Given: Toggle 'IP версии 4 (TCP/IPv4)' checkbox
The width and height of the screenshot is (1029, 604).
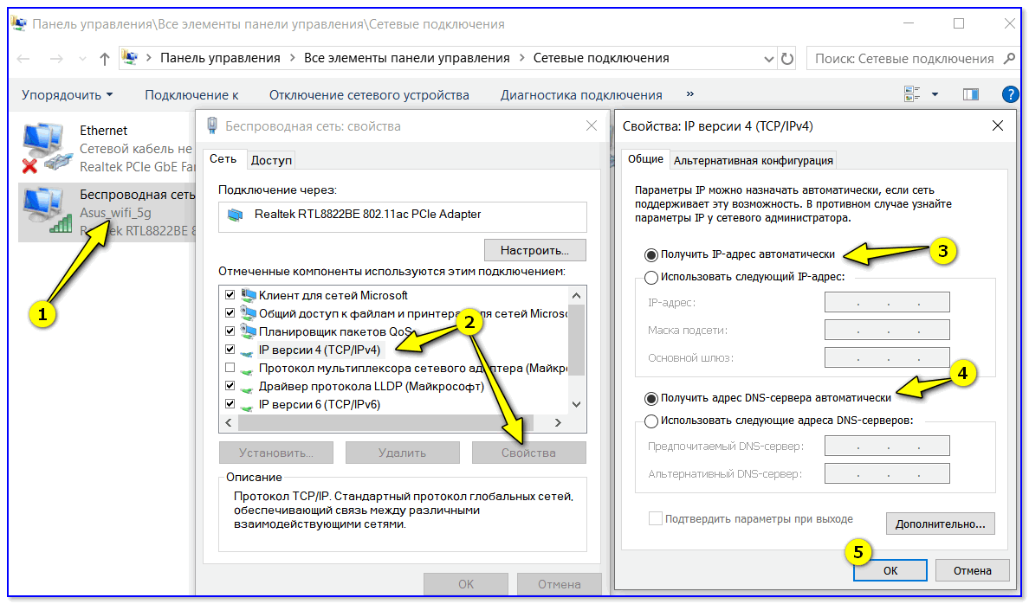Looking at the screenshot, I should pos(230,350).
